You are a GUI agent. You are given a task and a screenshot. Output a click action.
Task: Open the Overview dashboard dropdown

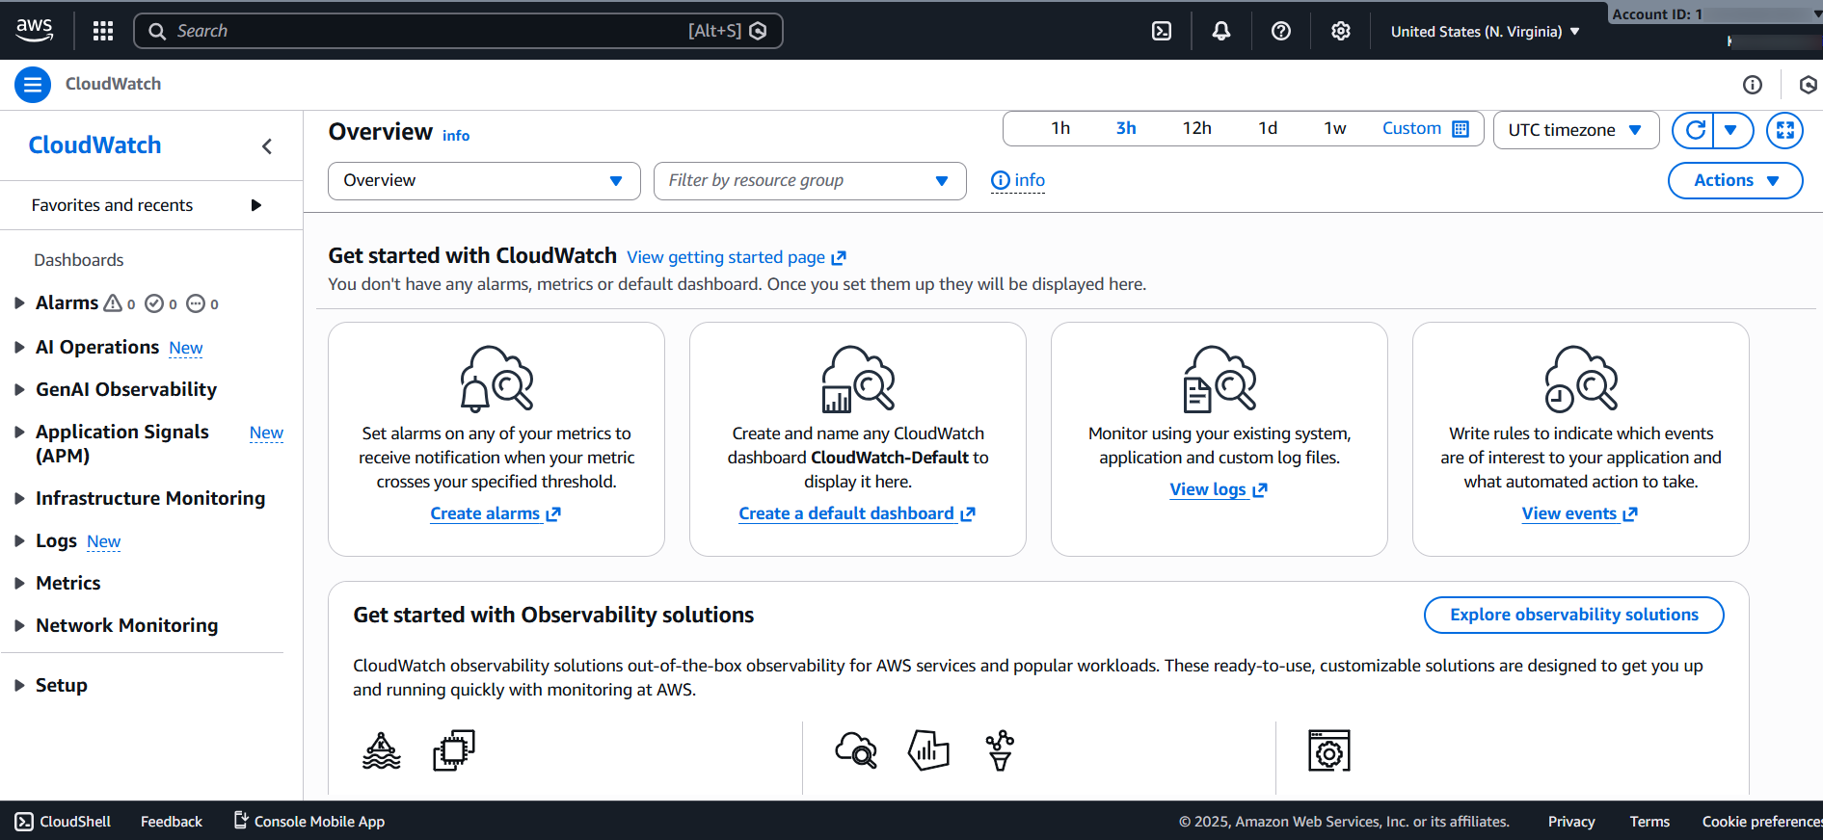(484, 181)
